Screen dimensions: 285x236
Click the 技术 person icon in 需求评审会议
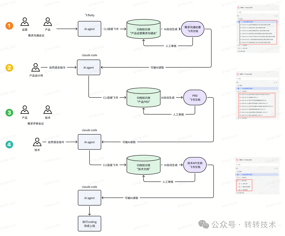(47, 110)
